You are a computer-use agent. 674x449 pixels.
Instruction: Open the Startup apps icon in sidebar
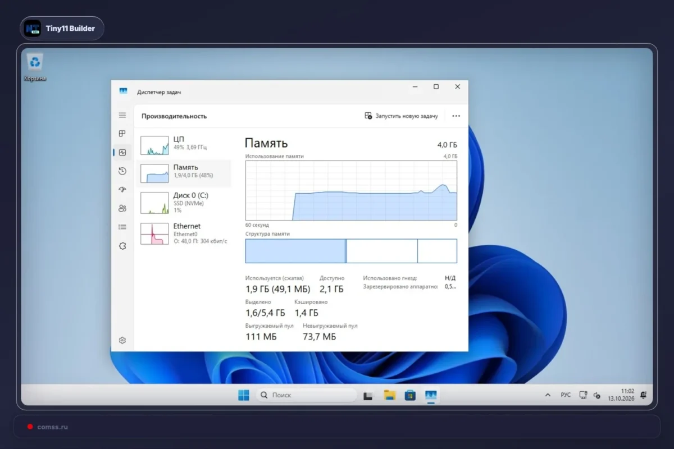tap(122, 190)
